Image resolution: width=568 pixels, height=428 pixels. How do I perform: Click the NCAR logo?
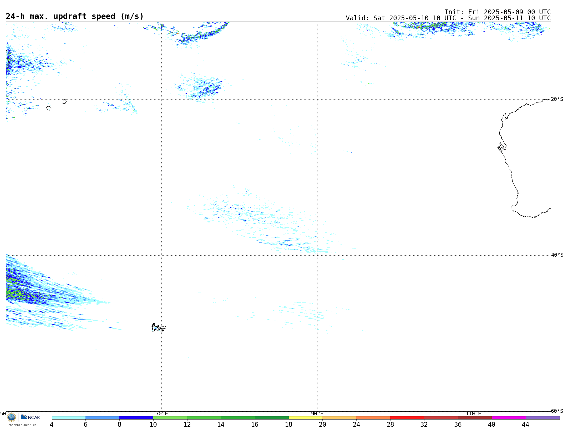pyautogui.click(x=30, y=417)
